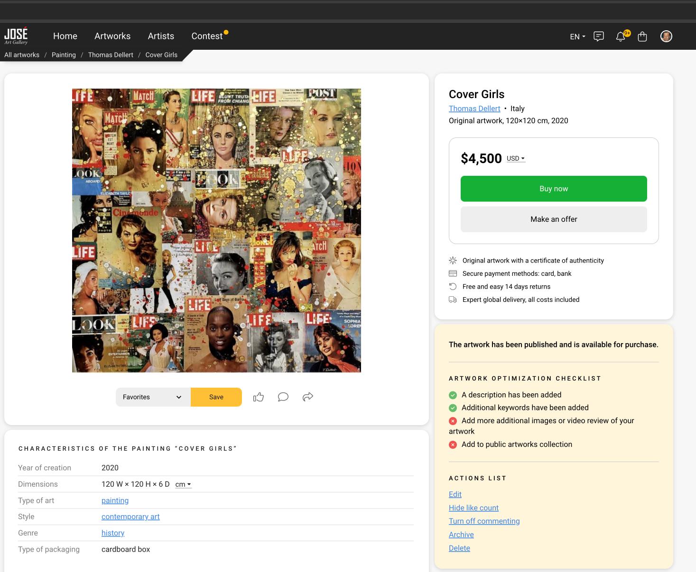Open comments with speech bubble icon
The height and width of the screenshot is (572, 696).
pyautogui.click(x=283, y=397)
